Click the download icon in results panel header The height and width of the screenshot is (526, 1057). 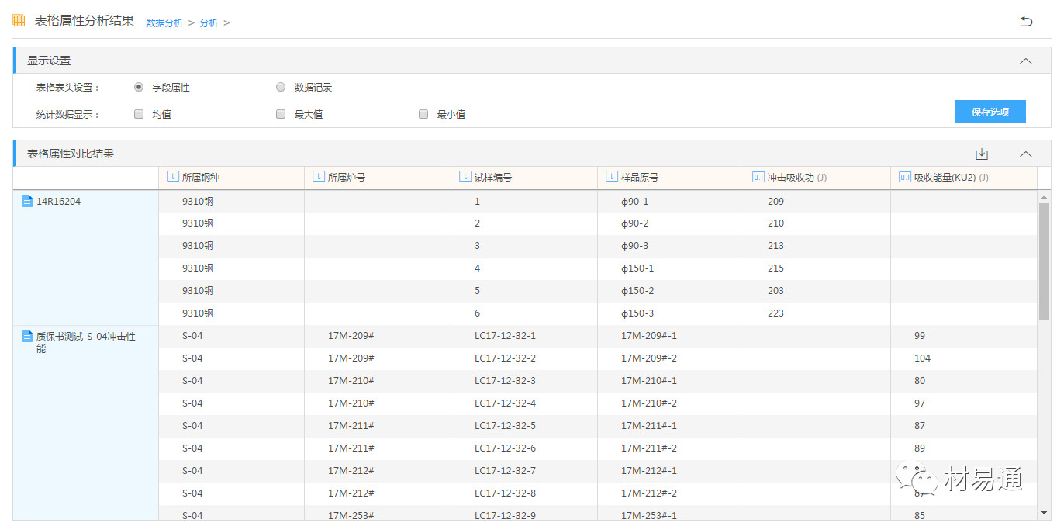tap(982, 154)
